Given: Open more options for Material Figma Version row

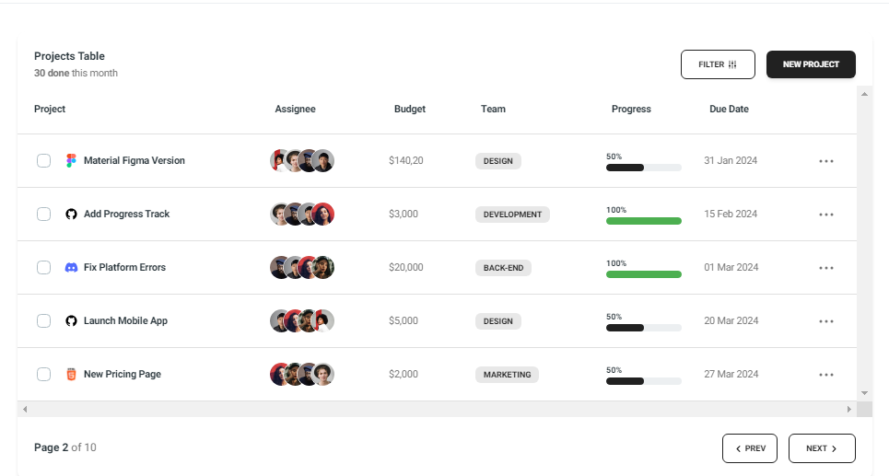Looking at the screenshot, I should [x=826, y=161].
